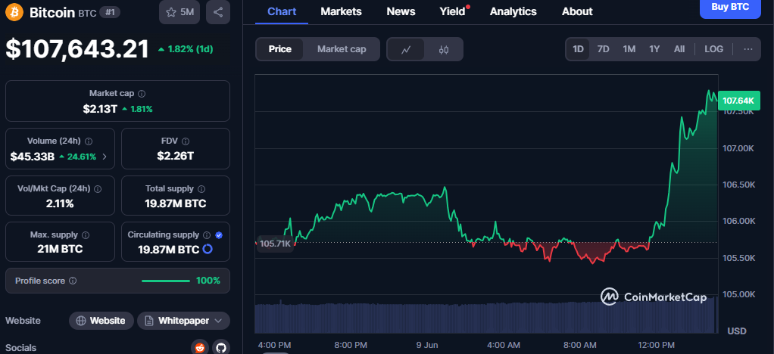This screenshot has width=774, height=354.
Task: Click the 2.11% Vol/Mkt Cap value
Action: [60, 203]
